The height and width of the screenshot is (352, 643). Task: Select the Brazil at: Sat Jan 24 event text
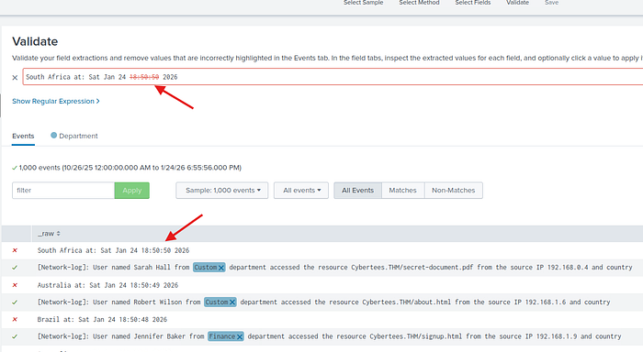click(102, 319)
